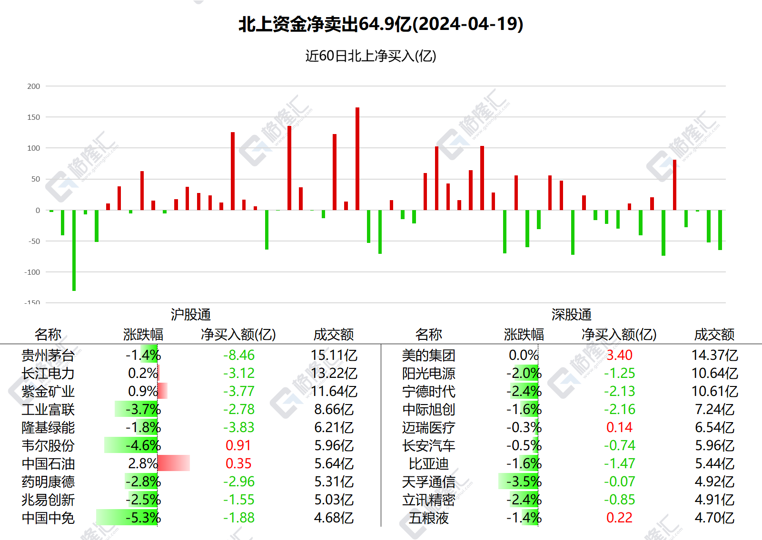Viewport: 762px width, 540px height.
Task: Click net buy value 3.40
Action: 619,355
